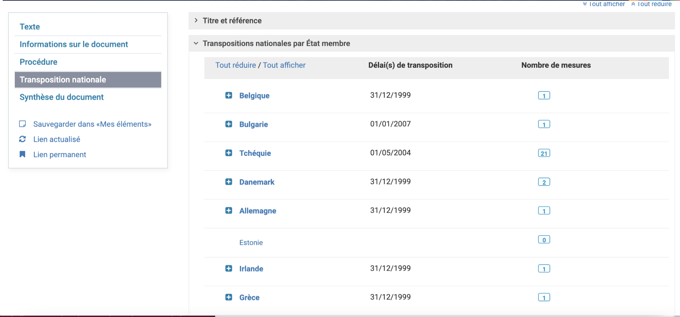Click the Lien actualisé refresh icon
The height and width of the screenshot is (317, 680).
[22, 139]
